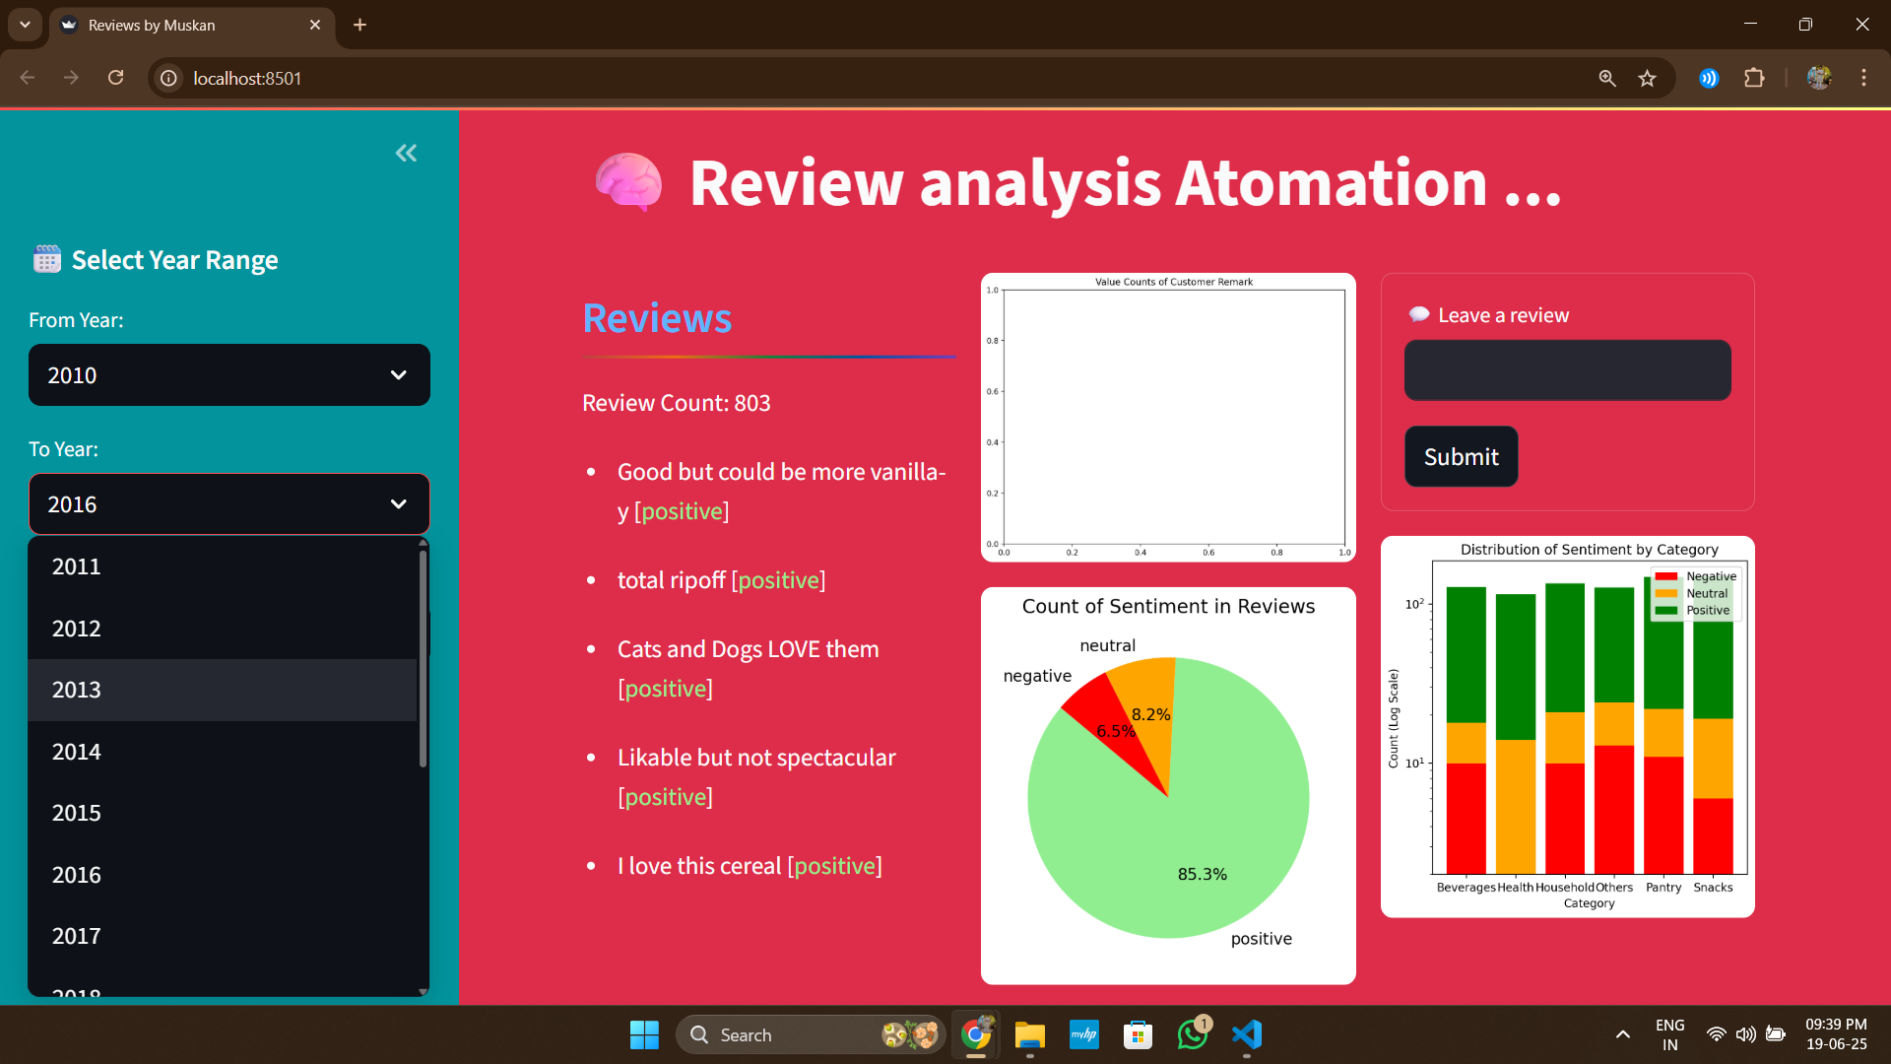Open Chrome extensions puzzle icon

point(1754,78)
